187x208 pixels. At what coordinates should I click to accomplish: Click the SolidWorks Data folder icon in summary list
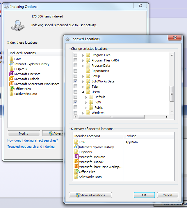click(76, 177)
